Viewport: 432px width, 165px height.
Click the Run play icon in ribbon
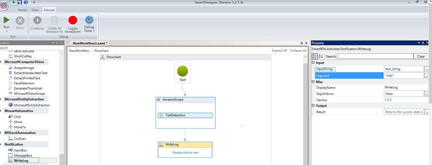coord(6,20)
